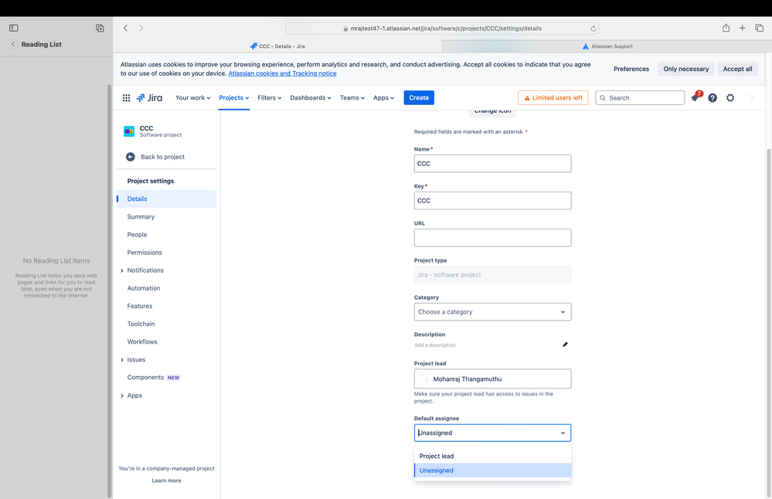Image resolution: width=772 pixels, height=499 pixels.
Task: Click the cookie Preferences button
Action: point(631,69)
